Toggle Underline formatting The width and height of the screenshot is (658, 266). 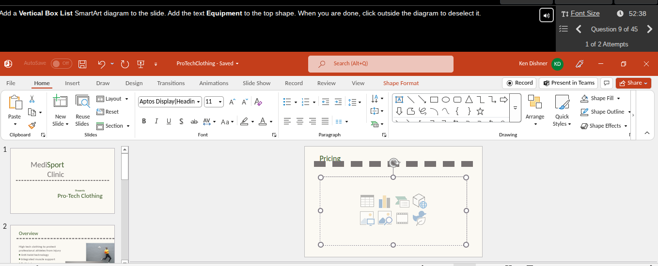[169, 121]
